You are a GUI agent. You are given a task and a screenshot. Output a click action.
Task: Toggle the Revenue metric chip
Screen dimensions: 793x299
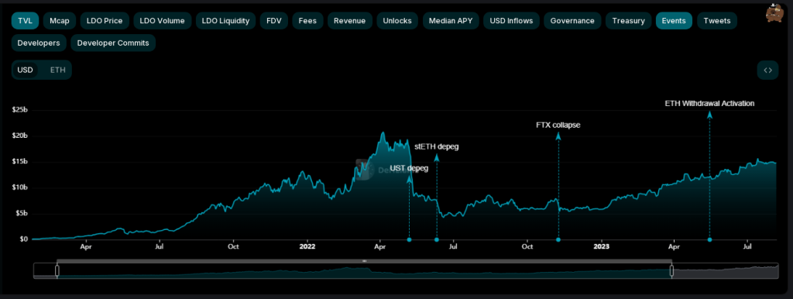click(x=350, y=21)
